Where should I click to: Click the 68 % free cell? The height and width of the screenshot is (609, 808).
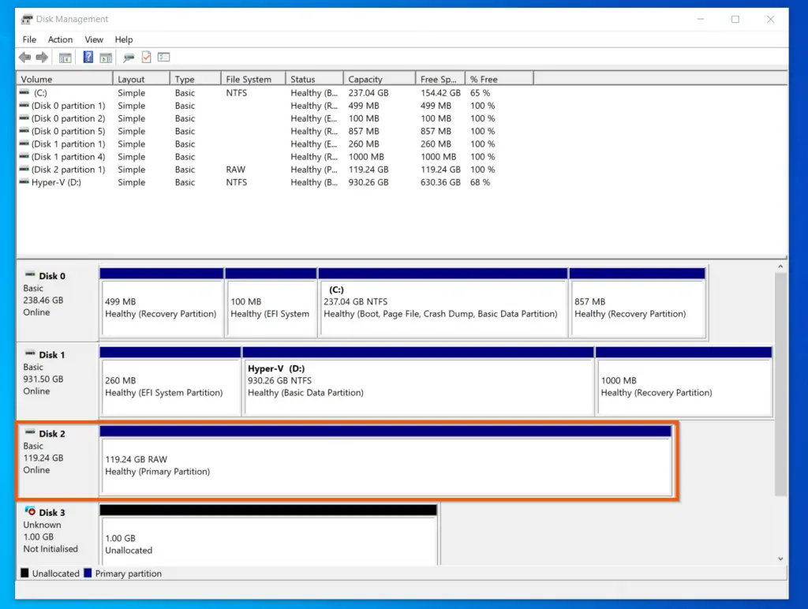click(x=480, y=182)
